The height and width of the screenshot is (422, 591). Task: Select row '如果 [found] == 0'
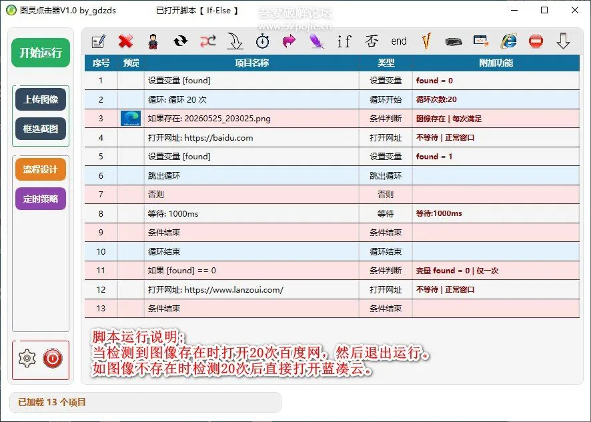[x=332, y=270]
